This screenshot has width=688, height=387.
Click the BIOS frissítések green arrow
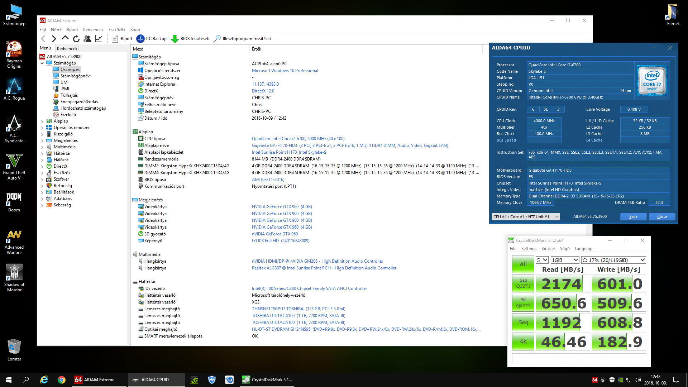coord(175,39)
